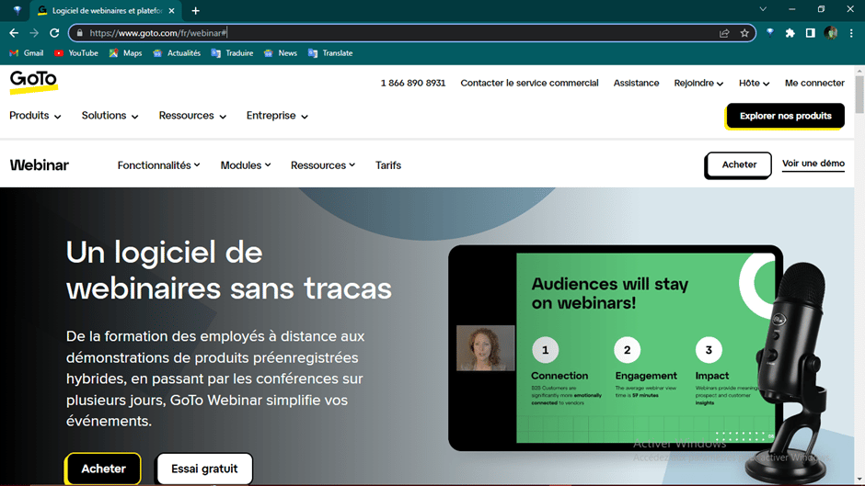865x486 pixels.
Task: Select the Logiciel de webinaires tab
Action: pyautogui.click(x=106, y=10)
